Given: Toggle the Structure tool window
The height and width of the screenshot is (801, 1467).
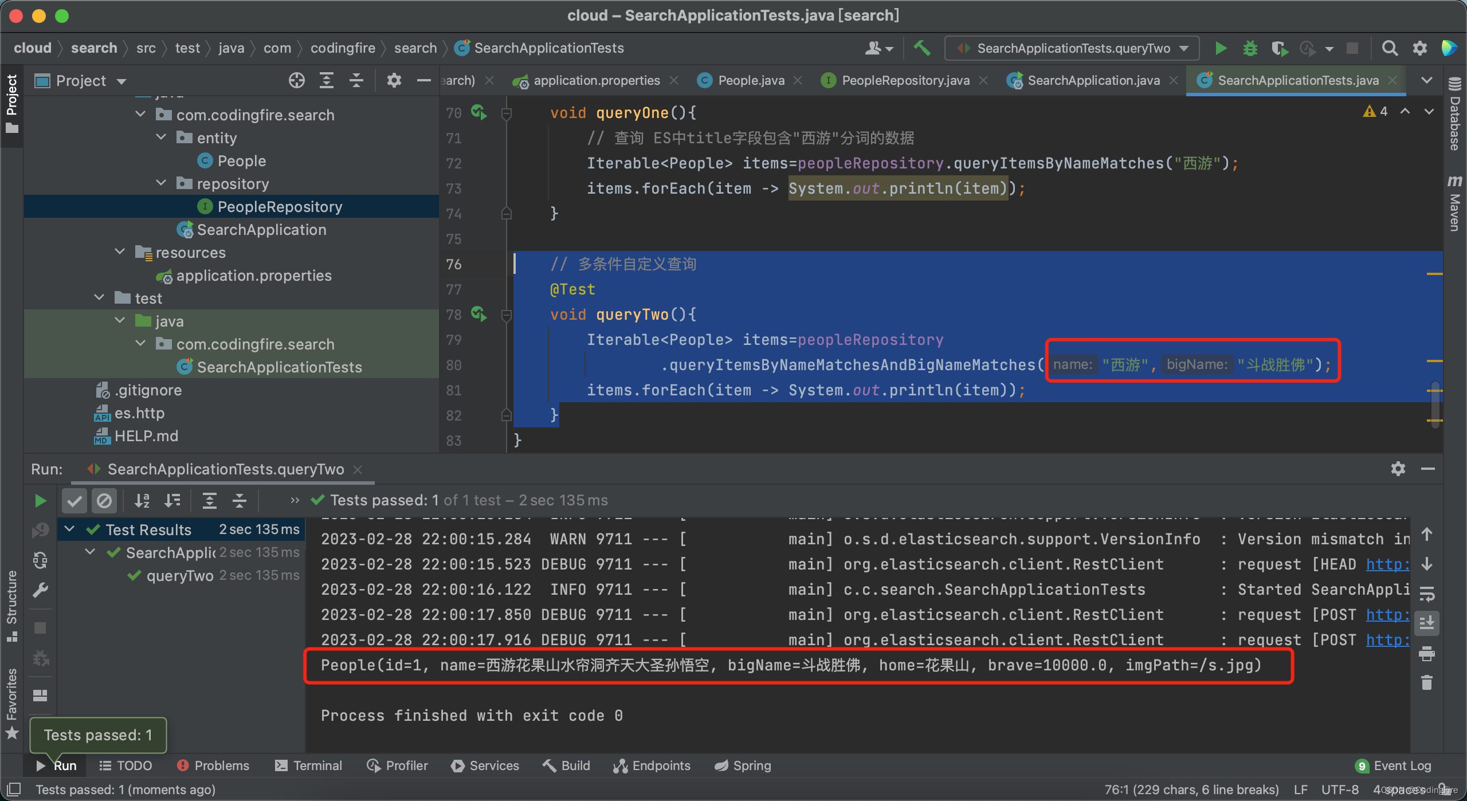Looking at the screenshot, I should (x=12, y=606).
